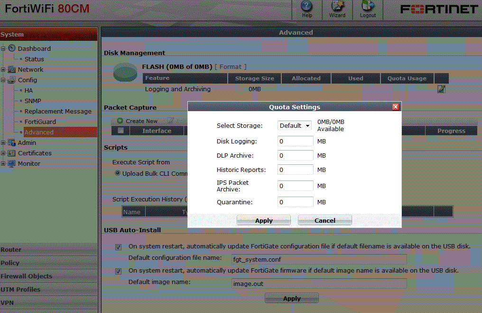Click edit icon for Logging and Archiving

click(441, 89)
